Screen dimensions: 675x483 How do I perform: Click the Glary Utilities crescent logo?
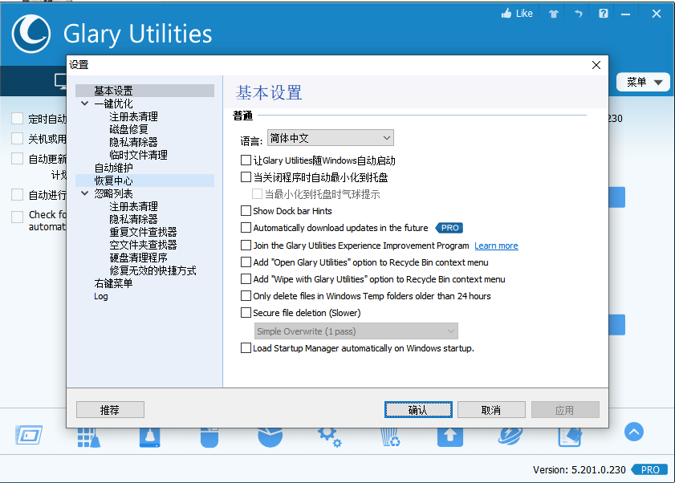31,34
